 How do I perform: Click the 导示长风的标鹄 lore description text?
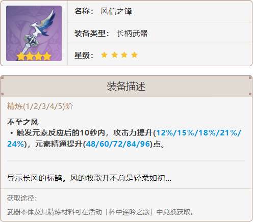tap(35, 178)
